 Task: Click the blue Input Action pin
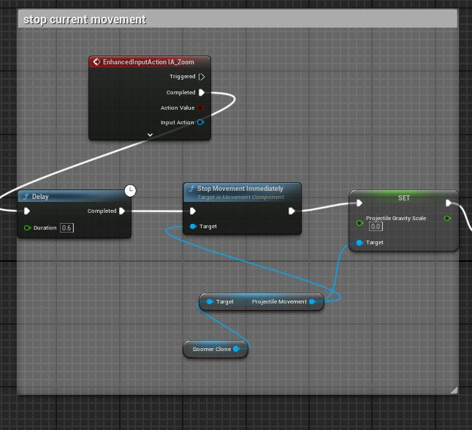(x=201, y=123)
